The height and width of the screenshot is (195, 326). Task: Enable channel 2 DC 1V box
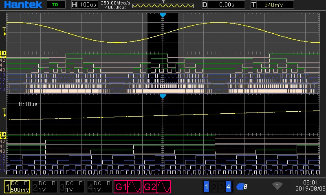pyautogui.click(x=45, y=186)
